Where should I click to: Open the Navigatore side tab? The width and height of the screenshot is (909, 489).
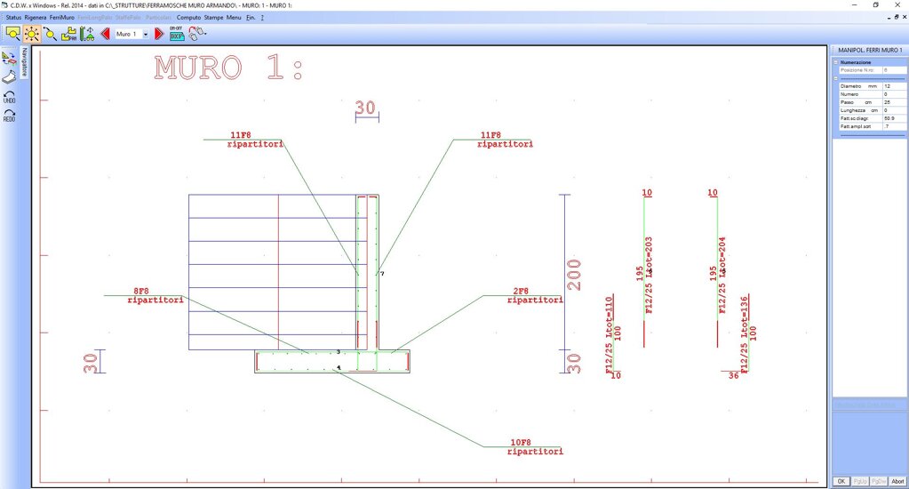click(26, 63)
